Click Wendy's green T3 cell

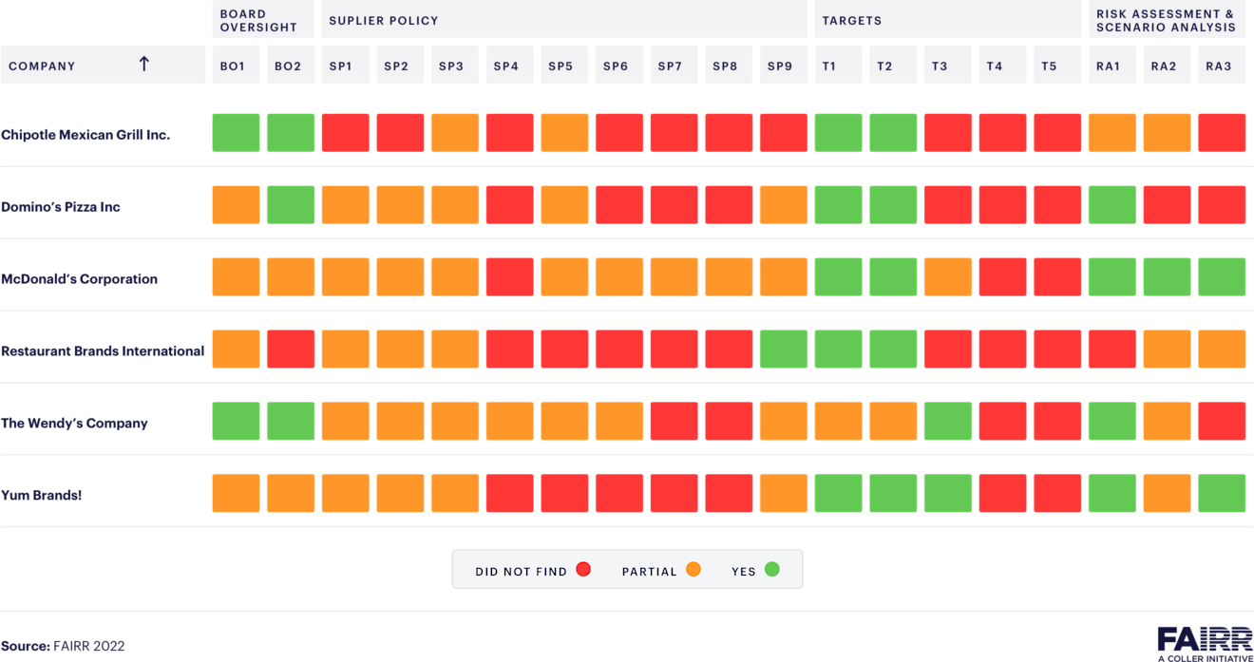click(x=948, y=422)
